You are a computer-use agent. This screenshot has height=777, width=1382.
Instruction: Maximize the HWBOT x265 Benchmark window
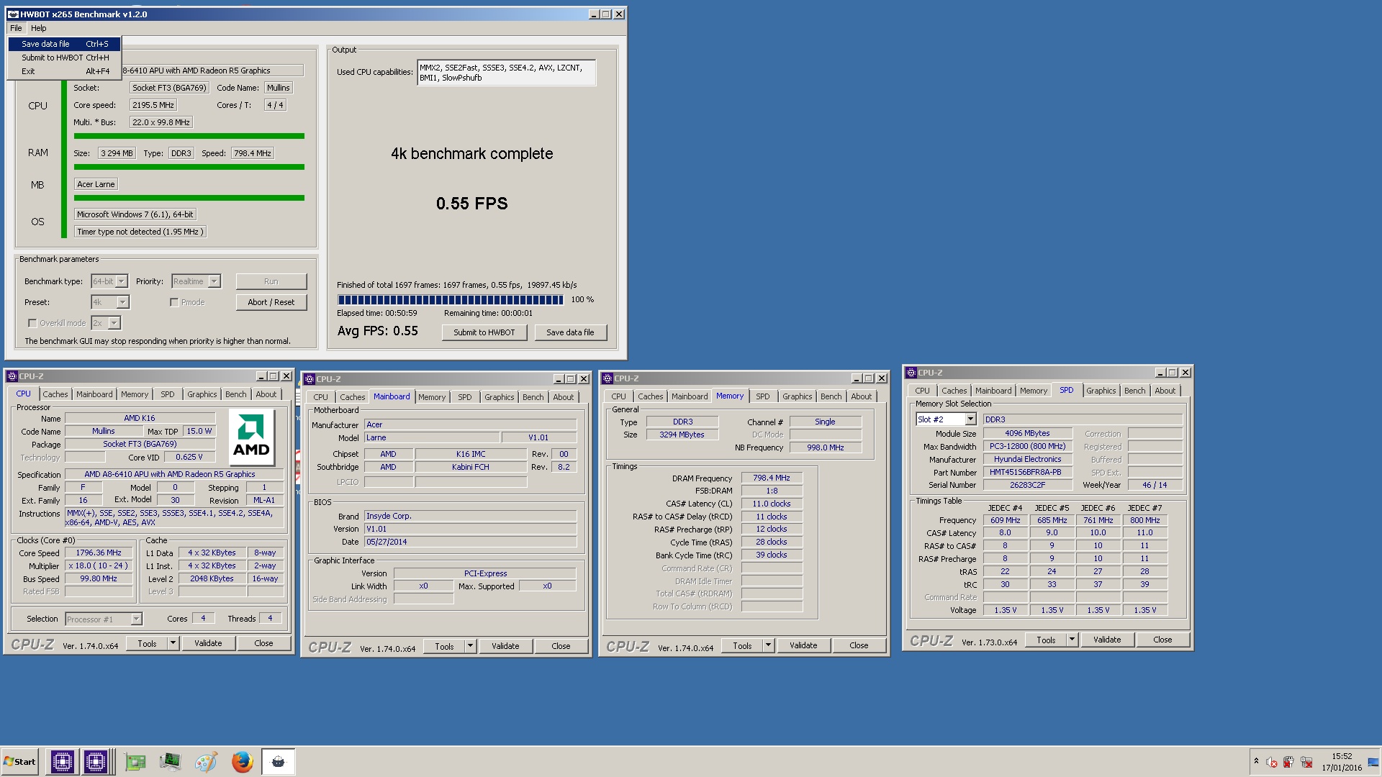click(x=606, y=14)
